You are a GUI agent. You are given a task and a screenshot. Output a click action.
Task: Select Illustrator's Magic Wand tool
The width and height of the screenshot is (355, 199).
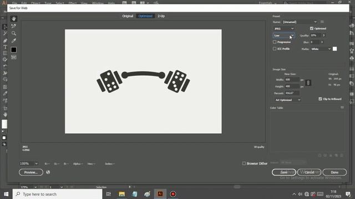pyautogui.click(x=5, y=34)
